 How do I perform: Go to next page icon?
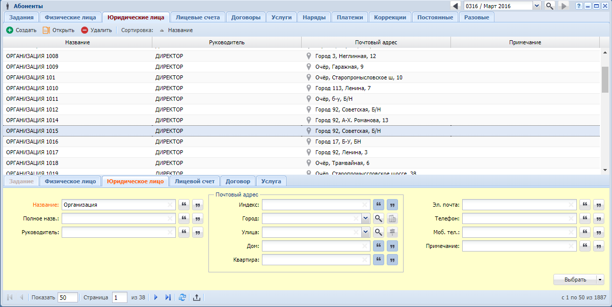(x=156, y=297)
